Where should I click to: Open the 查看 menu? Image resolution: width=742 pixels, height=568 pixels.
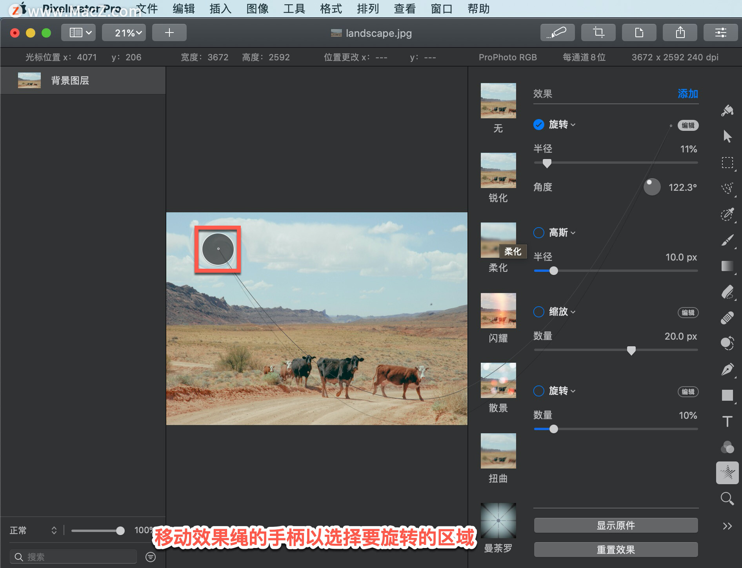click(x=405, y=9)
